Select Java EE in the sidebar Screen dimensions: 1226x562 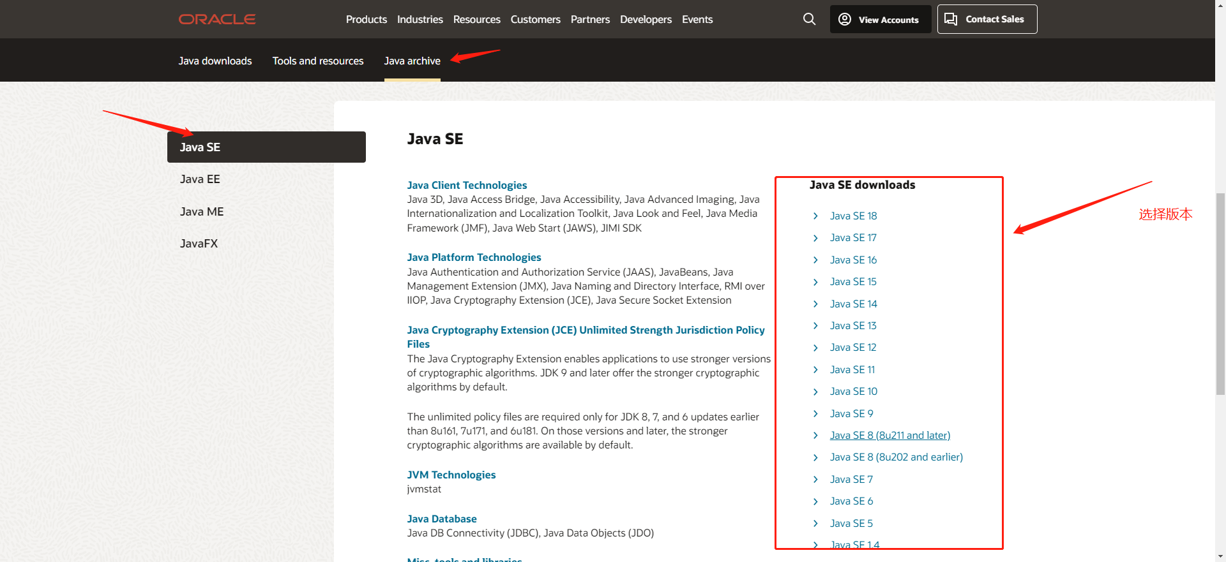(x=200, y=179)
